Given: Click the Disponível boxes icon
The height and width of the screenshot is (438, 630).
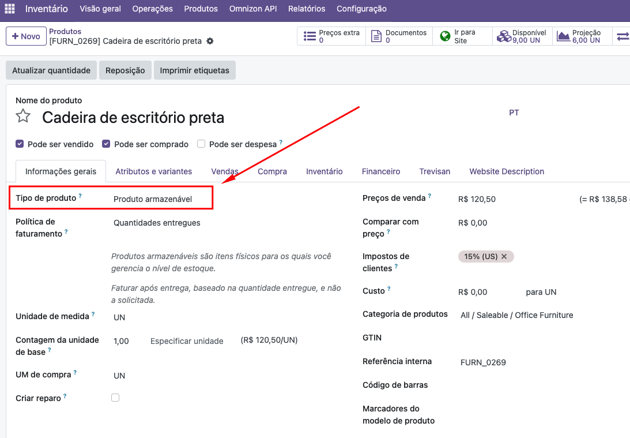Looking at the screenshot, I should tap(504, 36).
